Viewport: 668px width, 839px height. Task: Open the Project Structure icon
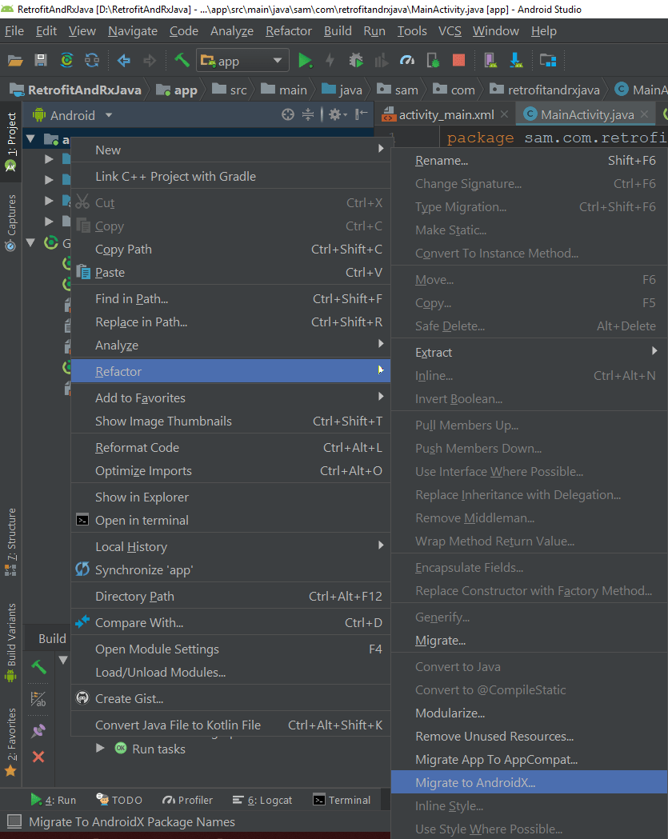(x=548, y=61)
